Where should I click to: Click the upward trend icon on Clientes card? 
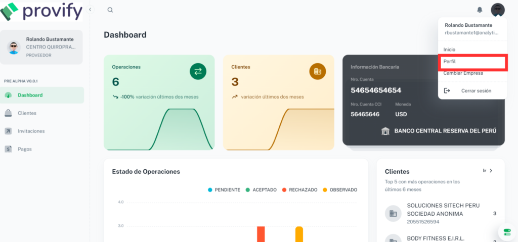(235, 97)
